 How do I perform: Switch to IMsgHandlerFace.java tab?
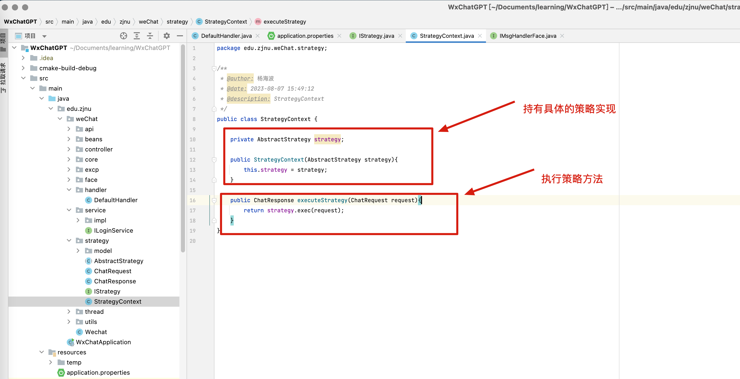pyautogui.click(x=527, y=36)
